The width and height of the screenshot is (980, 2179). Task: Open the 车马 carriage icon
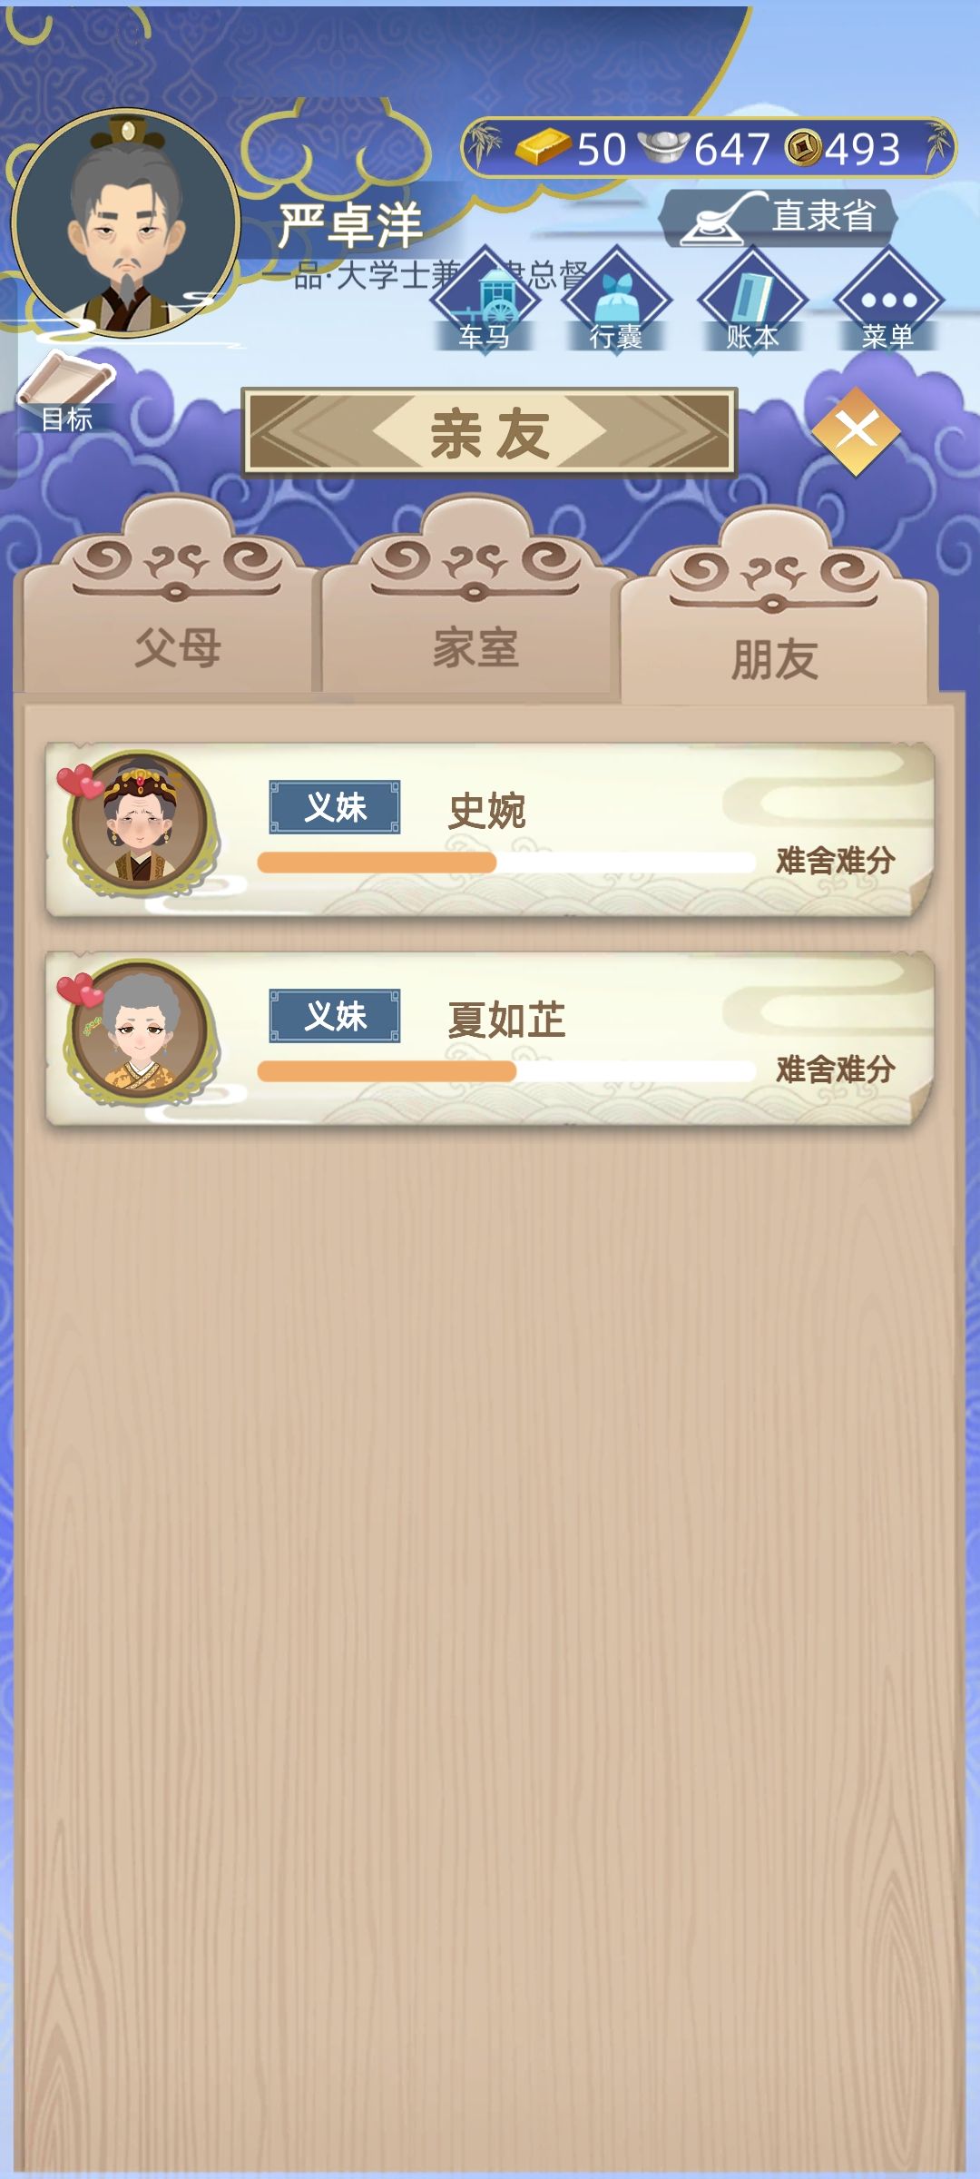485,301
